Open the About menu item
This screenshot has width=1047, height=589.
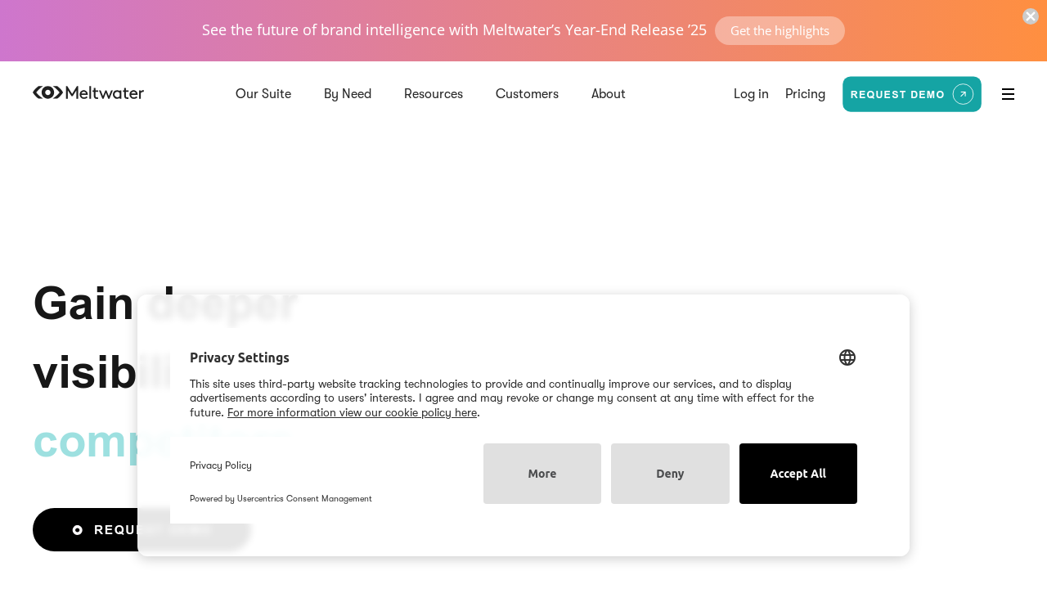coord(608,93)
